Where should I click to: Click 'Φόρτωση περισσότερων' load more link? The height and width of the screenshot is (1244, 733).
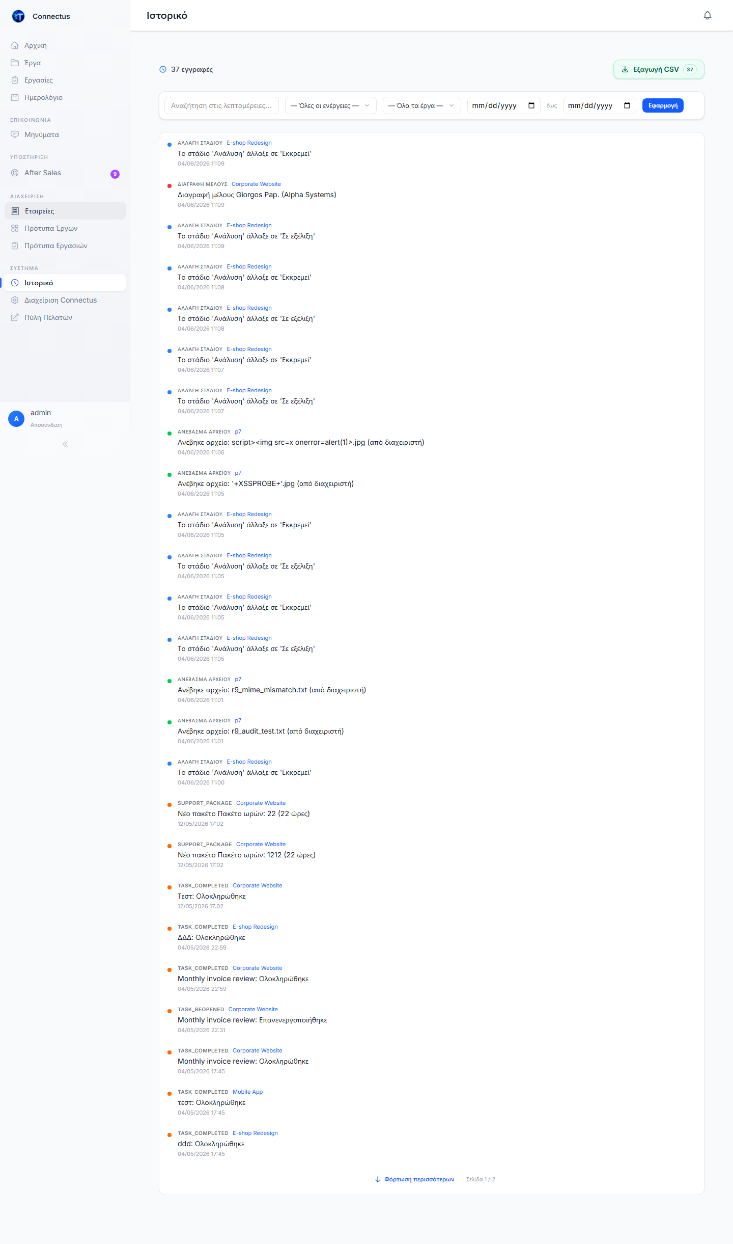[414, 1179]
